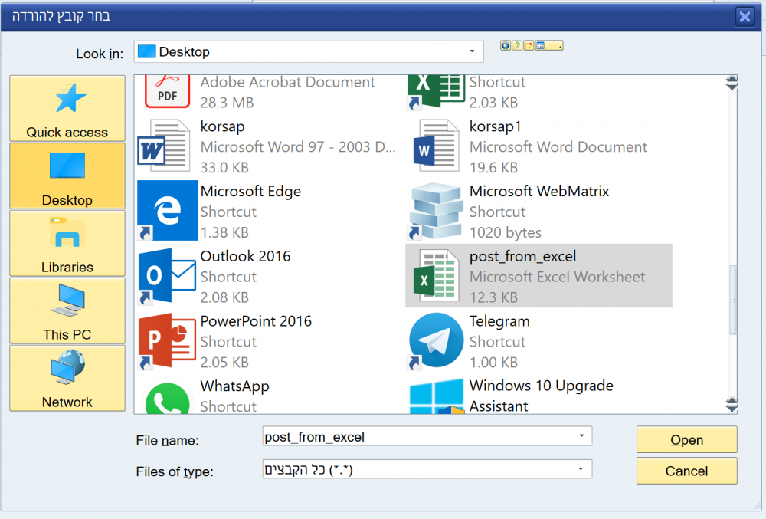Open This PC in the places bar

[67, 310]
